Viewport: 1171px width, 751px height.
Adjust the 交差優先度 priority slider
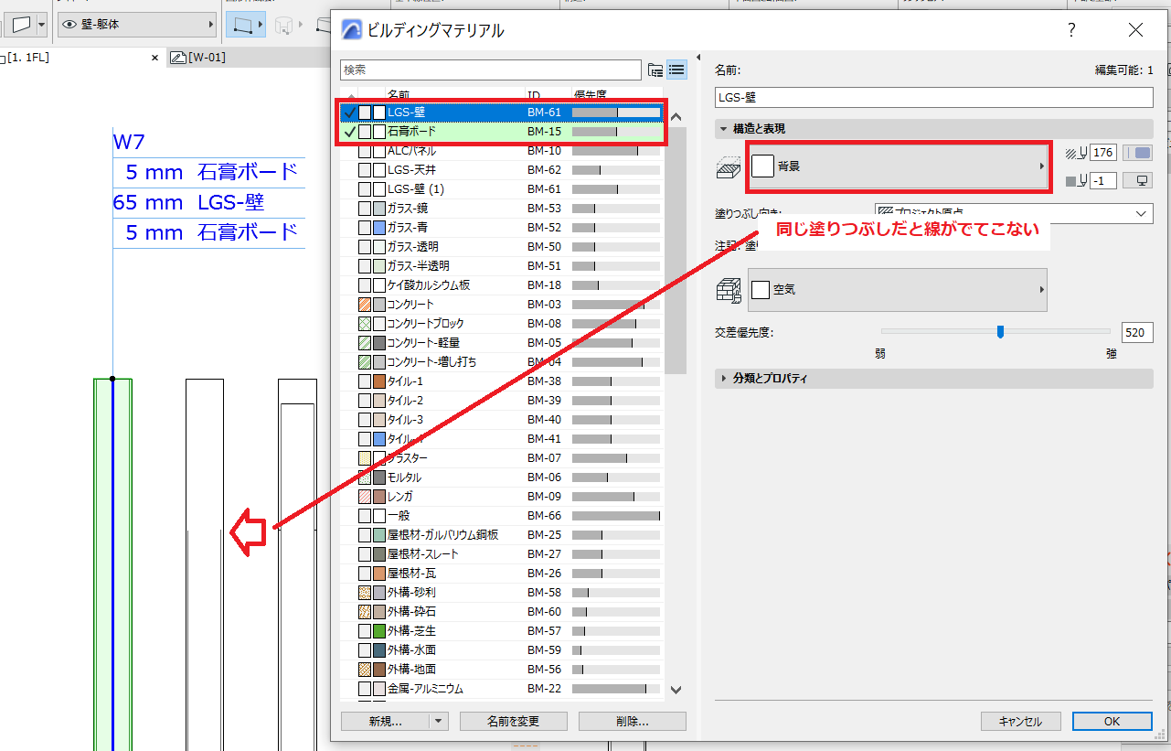(1000, 331)
